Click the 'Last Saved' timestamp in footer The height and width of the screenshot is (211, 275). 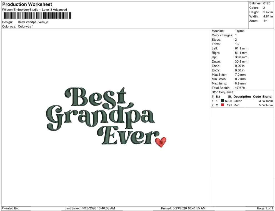pos(90,208)
